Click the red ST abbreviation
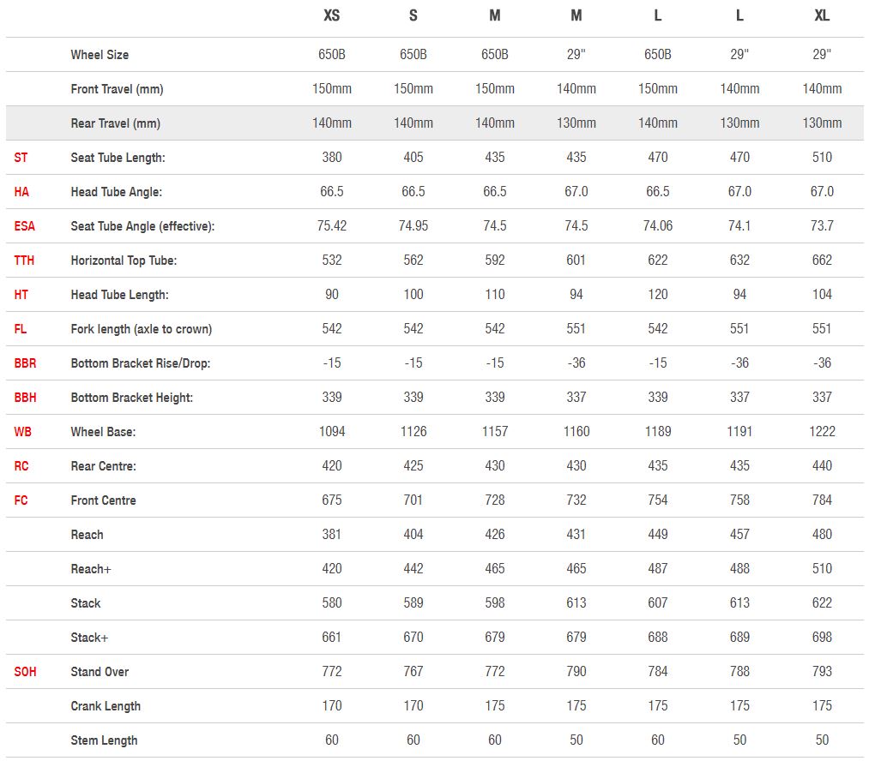Viewport: 869px width, 761px height. 21,158
